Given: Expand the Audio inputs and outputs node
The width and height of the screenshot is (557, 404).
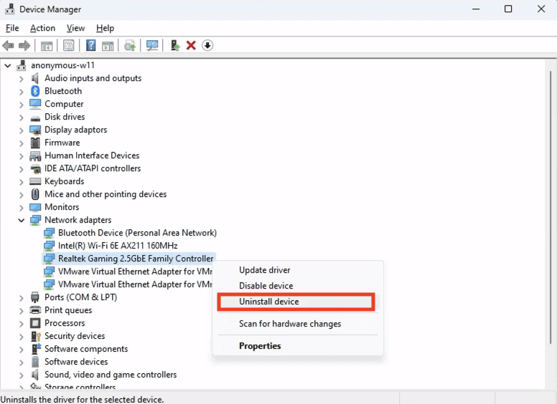Looking at the screenshot, I should pyautogui.click(x=22, y=79).
